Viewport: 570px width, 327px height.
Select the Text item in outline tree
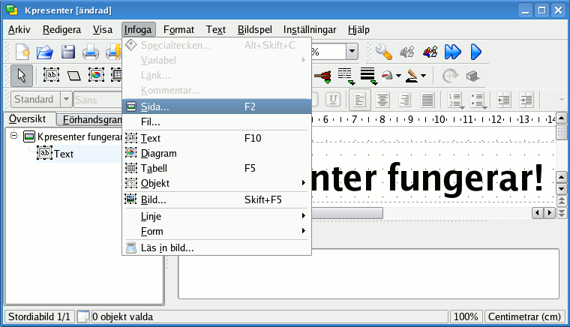64,153
